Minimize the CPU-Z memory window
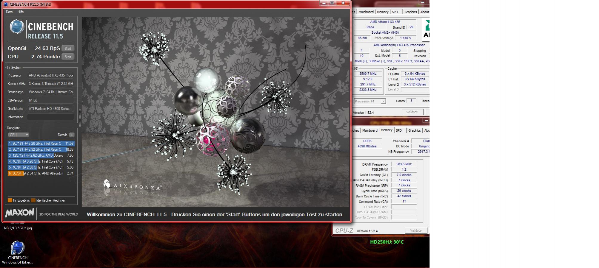599x268 pixels. tap(426, 121)
